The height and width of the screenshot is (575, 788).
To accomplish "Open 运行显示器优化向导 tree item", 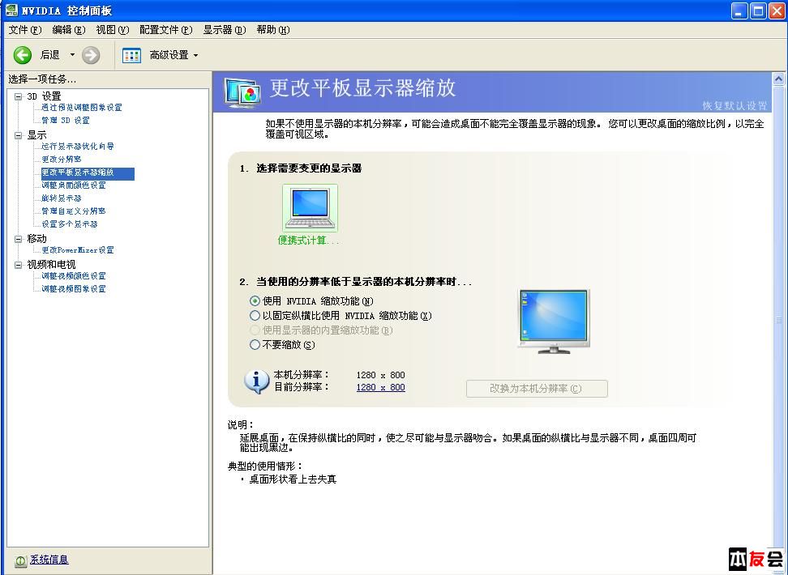I will pos(77,146).
